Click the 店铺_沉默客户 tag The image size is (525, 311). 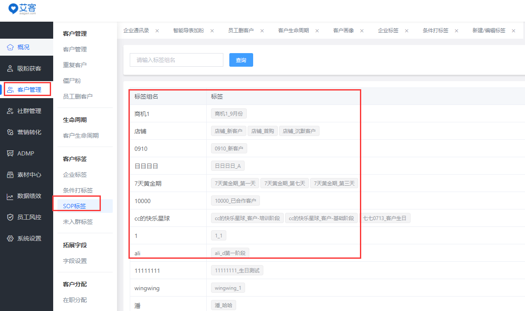[299, 131]
